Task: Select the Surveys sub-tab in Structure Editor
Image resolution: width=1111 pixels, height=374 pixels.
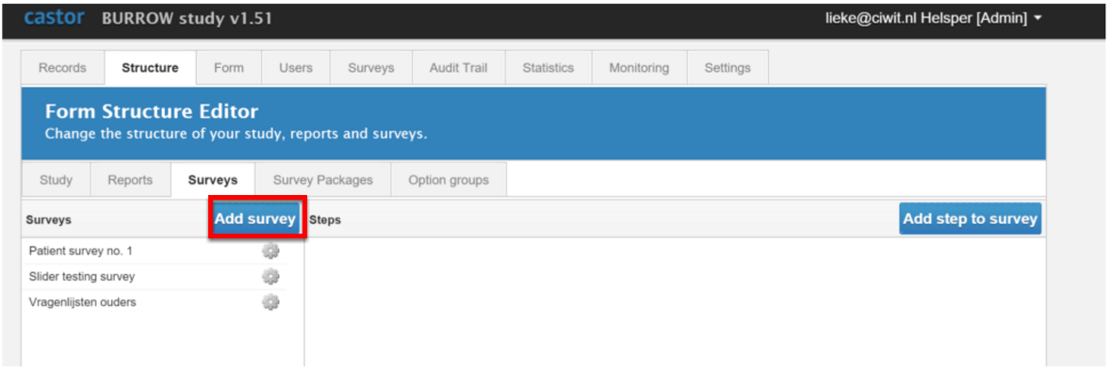Action: click(x=213, y=180)
